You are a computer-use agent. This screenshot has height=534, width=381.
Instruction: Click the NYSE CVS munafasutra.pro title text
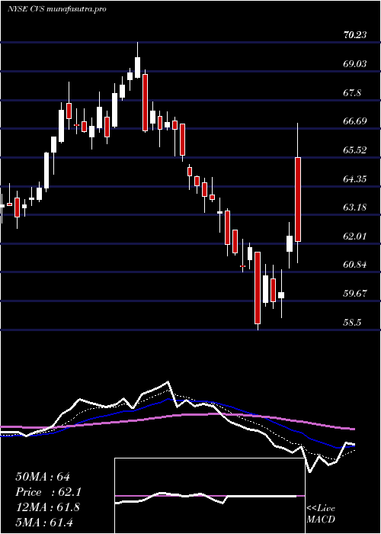coord(57,9)
